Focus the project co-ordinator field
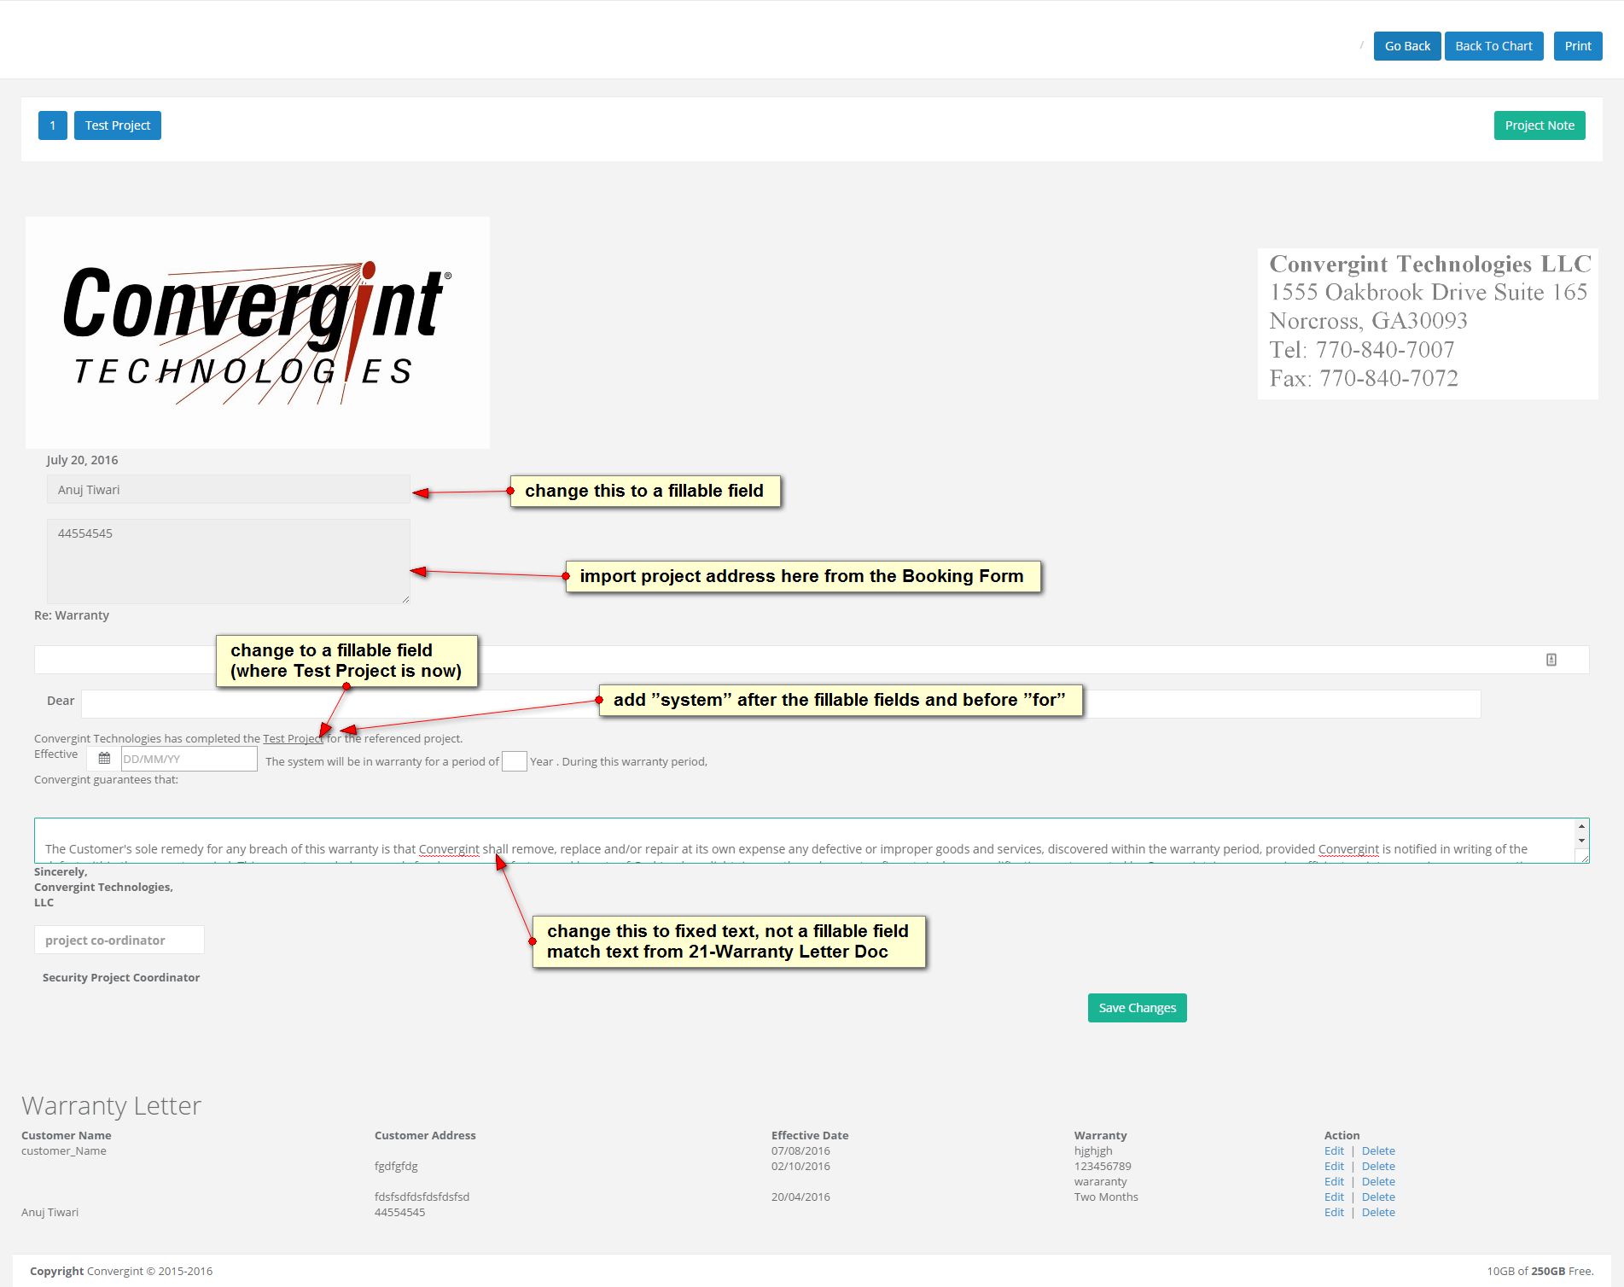1624x1287 pixels. coord(119,940)
